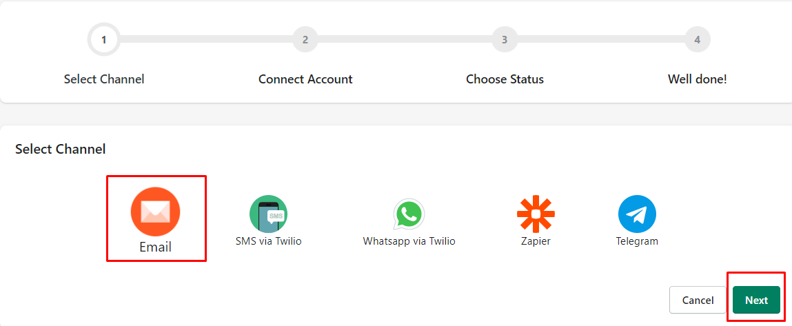The height and width of the screenshot is (326, 792).
Task: Click the 'Zapier' text label
Action: [x=536, y=241]
